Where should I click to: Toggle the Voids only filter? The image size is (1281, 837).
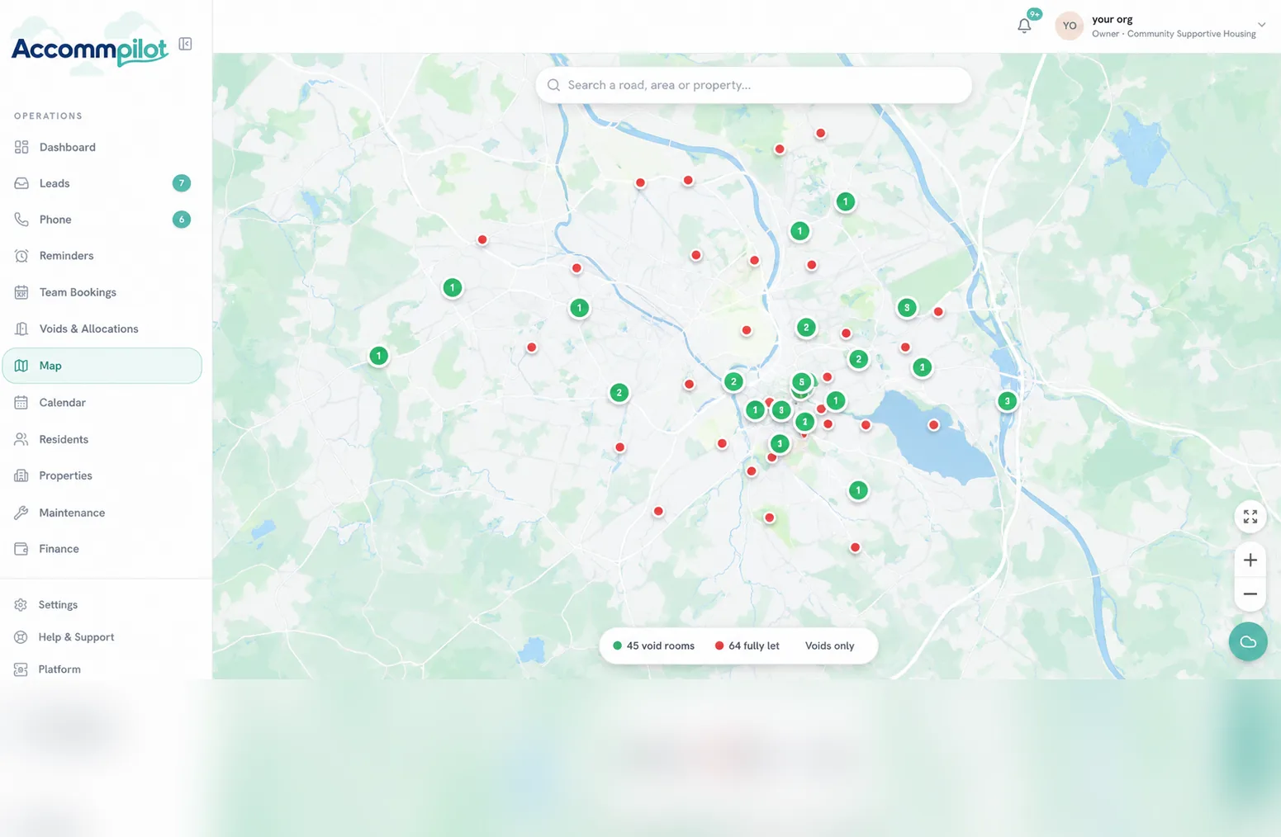[x=829, y=646]
